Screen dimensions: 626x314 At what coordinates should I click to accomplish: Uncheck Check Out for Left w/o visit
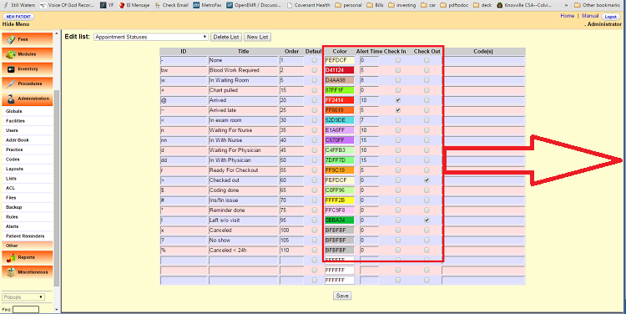pyautogui.click(x=427, y=220)
